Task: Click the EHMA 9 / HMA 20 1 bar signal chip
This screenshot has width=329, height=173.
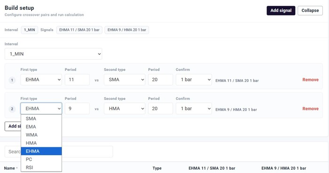Action: click(127, 30)
